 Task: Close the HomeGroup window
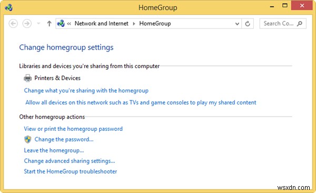302,6
